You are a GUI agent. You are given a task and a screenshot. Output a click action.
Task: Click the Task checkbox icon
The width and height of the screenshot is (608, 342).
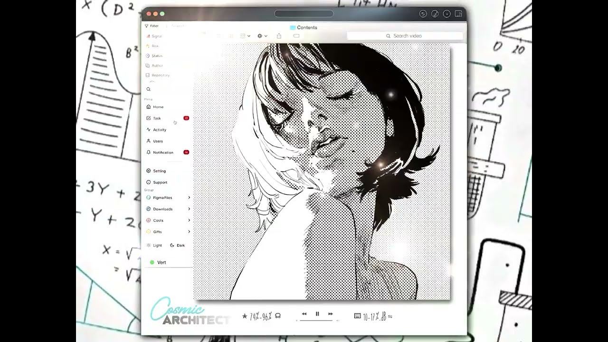149,118
